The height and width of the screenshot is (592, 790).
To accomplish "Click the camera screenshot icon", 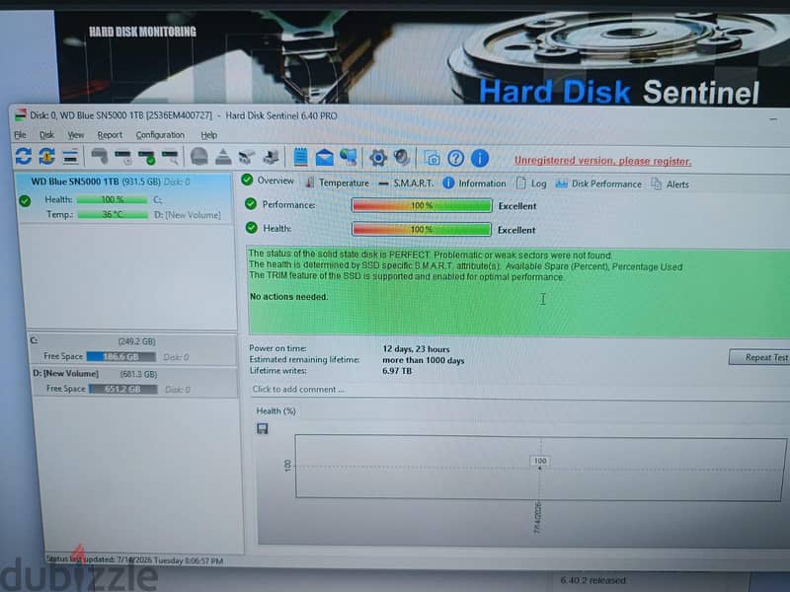I will pos(432,159).
